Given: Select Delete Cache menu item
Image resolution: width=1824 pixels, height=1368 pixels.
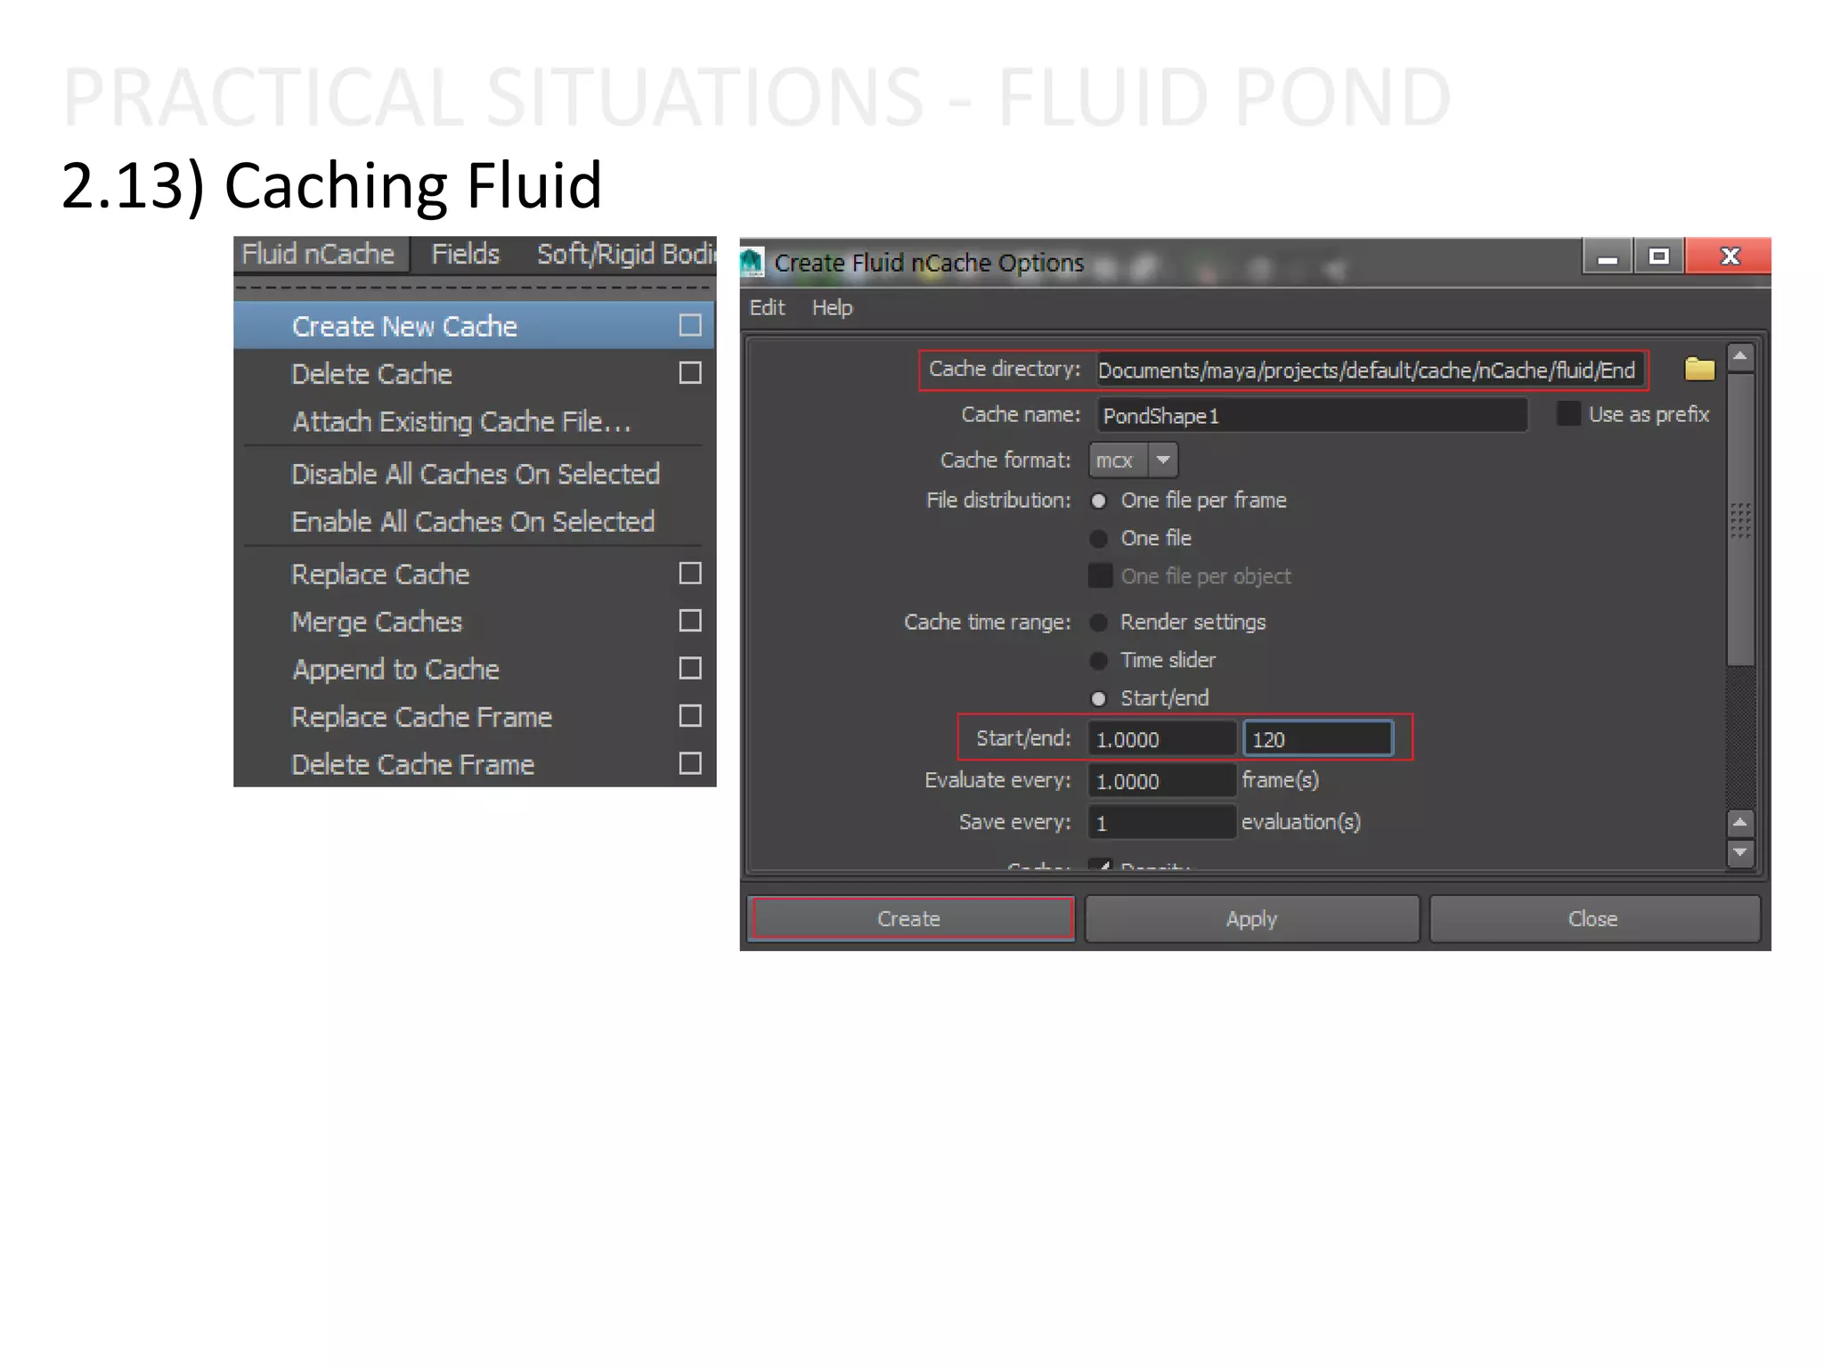Looking at the screenshot, I should 475,373.
